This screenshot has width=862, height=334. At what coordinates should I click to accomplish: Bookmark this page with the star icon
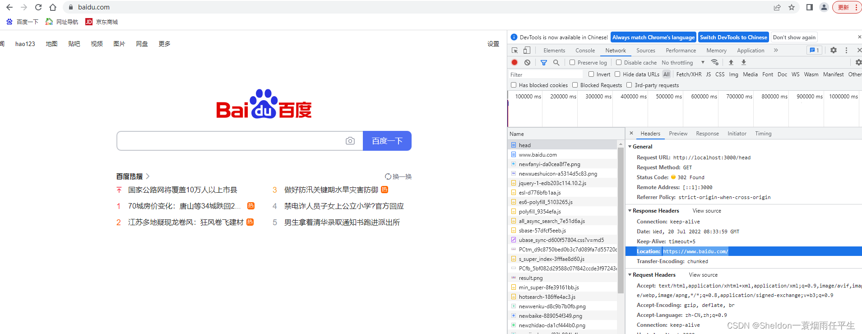pos(792,7)
